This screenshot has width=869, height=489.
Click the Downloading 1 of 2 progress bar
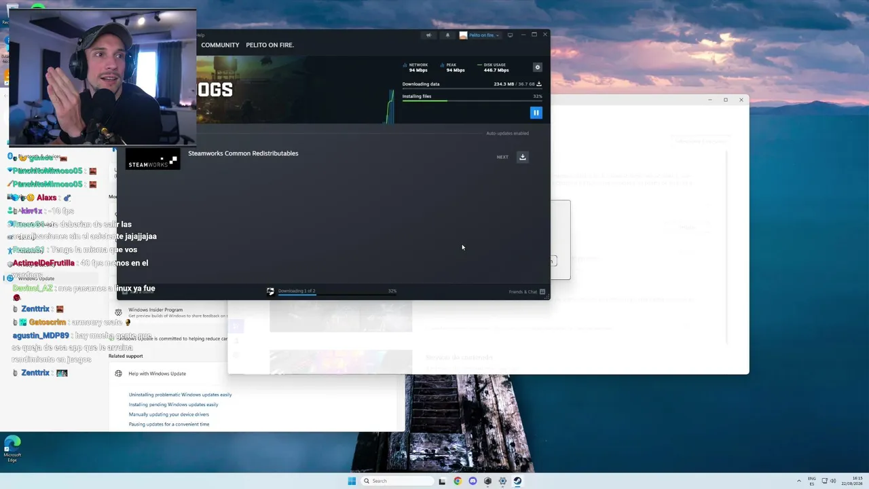pos(337,295)
